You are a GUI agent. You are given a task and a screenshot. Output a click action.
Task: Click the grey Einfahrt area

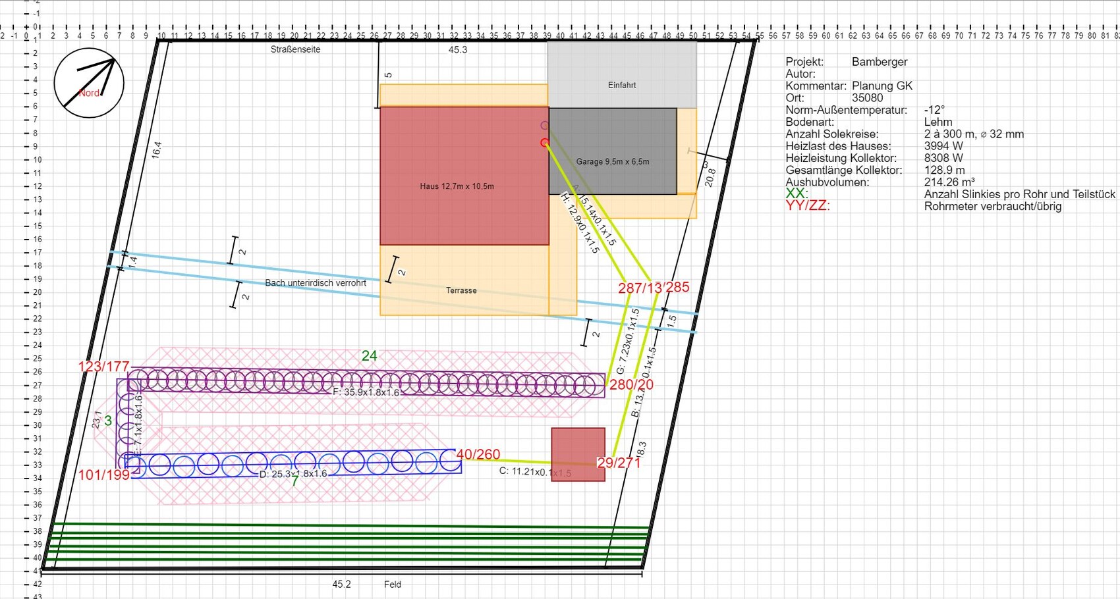point(621,74)
